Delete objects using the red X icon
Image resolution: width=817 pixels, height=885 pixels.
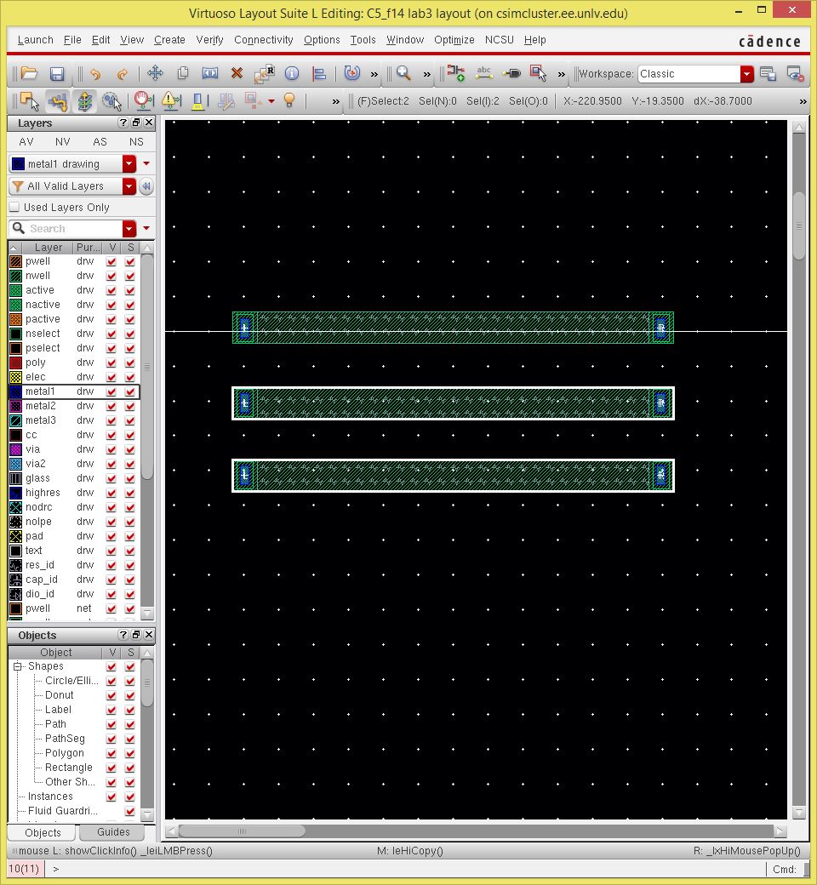point(235,73)
